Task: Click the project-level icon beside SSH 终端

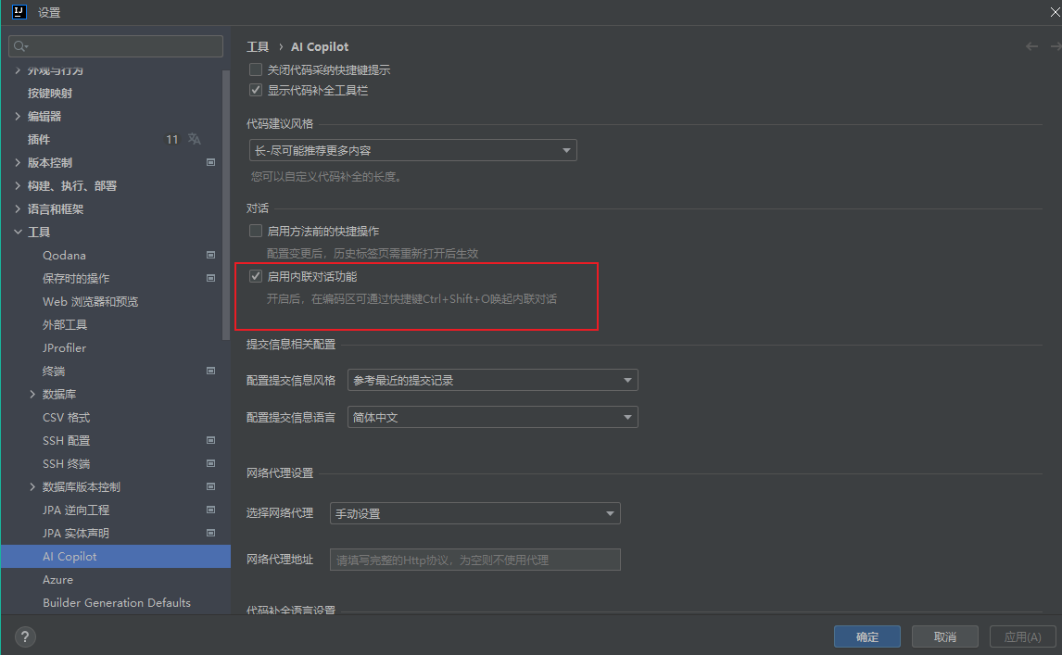Action: pos(210,463)
